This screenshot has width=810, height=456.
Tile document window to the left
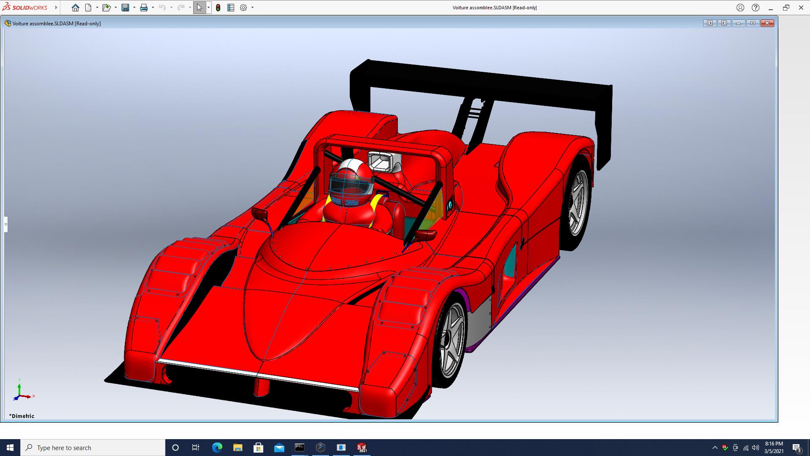(x=710, y=23)
